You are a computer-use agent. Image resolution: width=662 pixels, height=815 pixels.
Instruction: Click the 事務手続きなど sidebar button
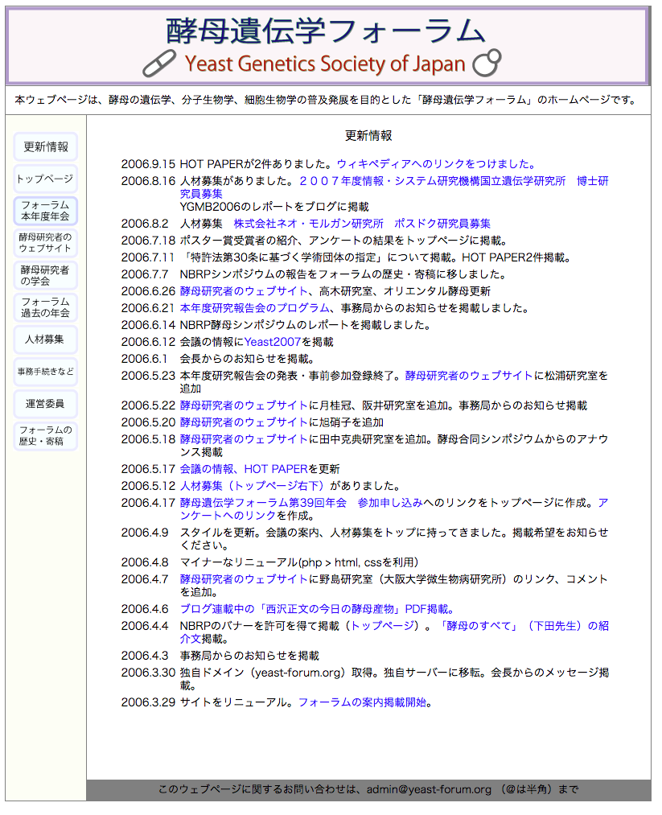[46, 372]
